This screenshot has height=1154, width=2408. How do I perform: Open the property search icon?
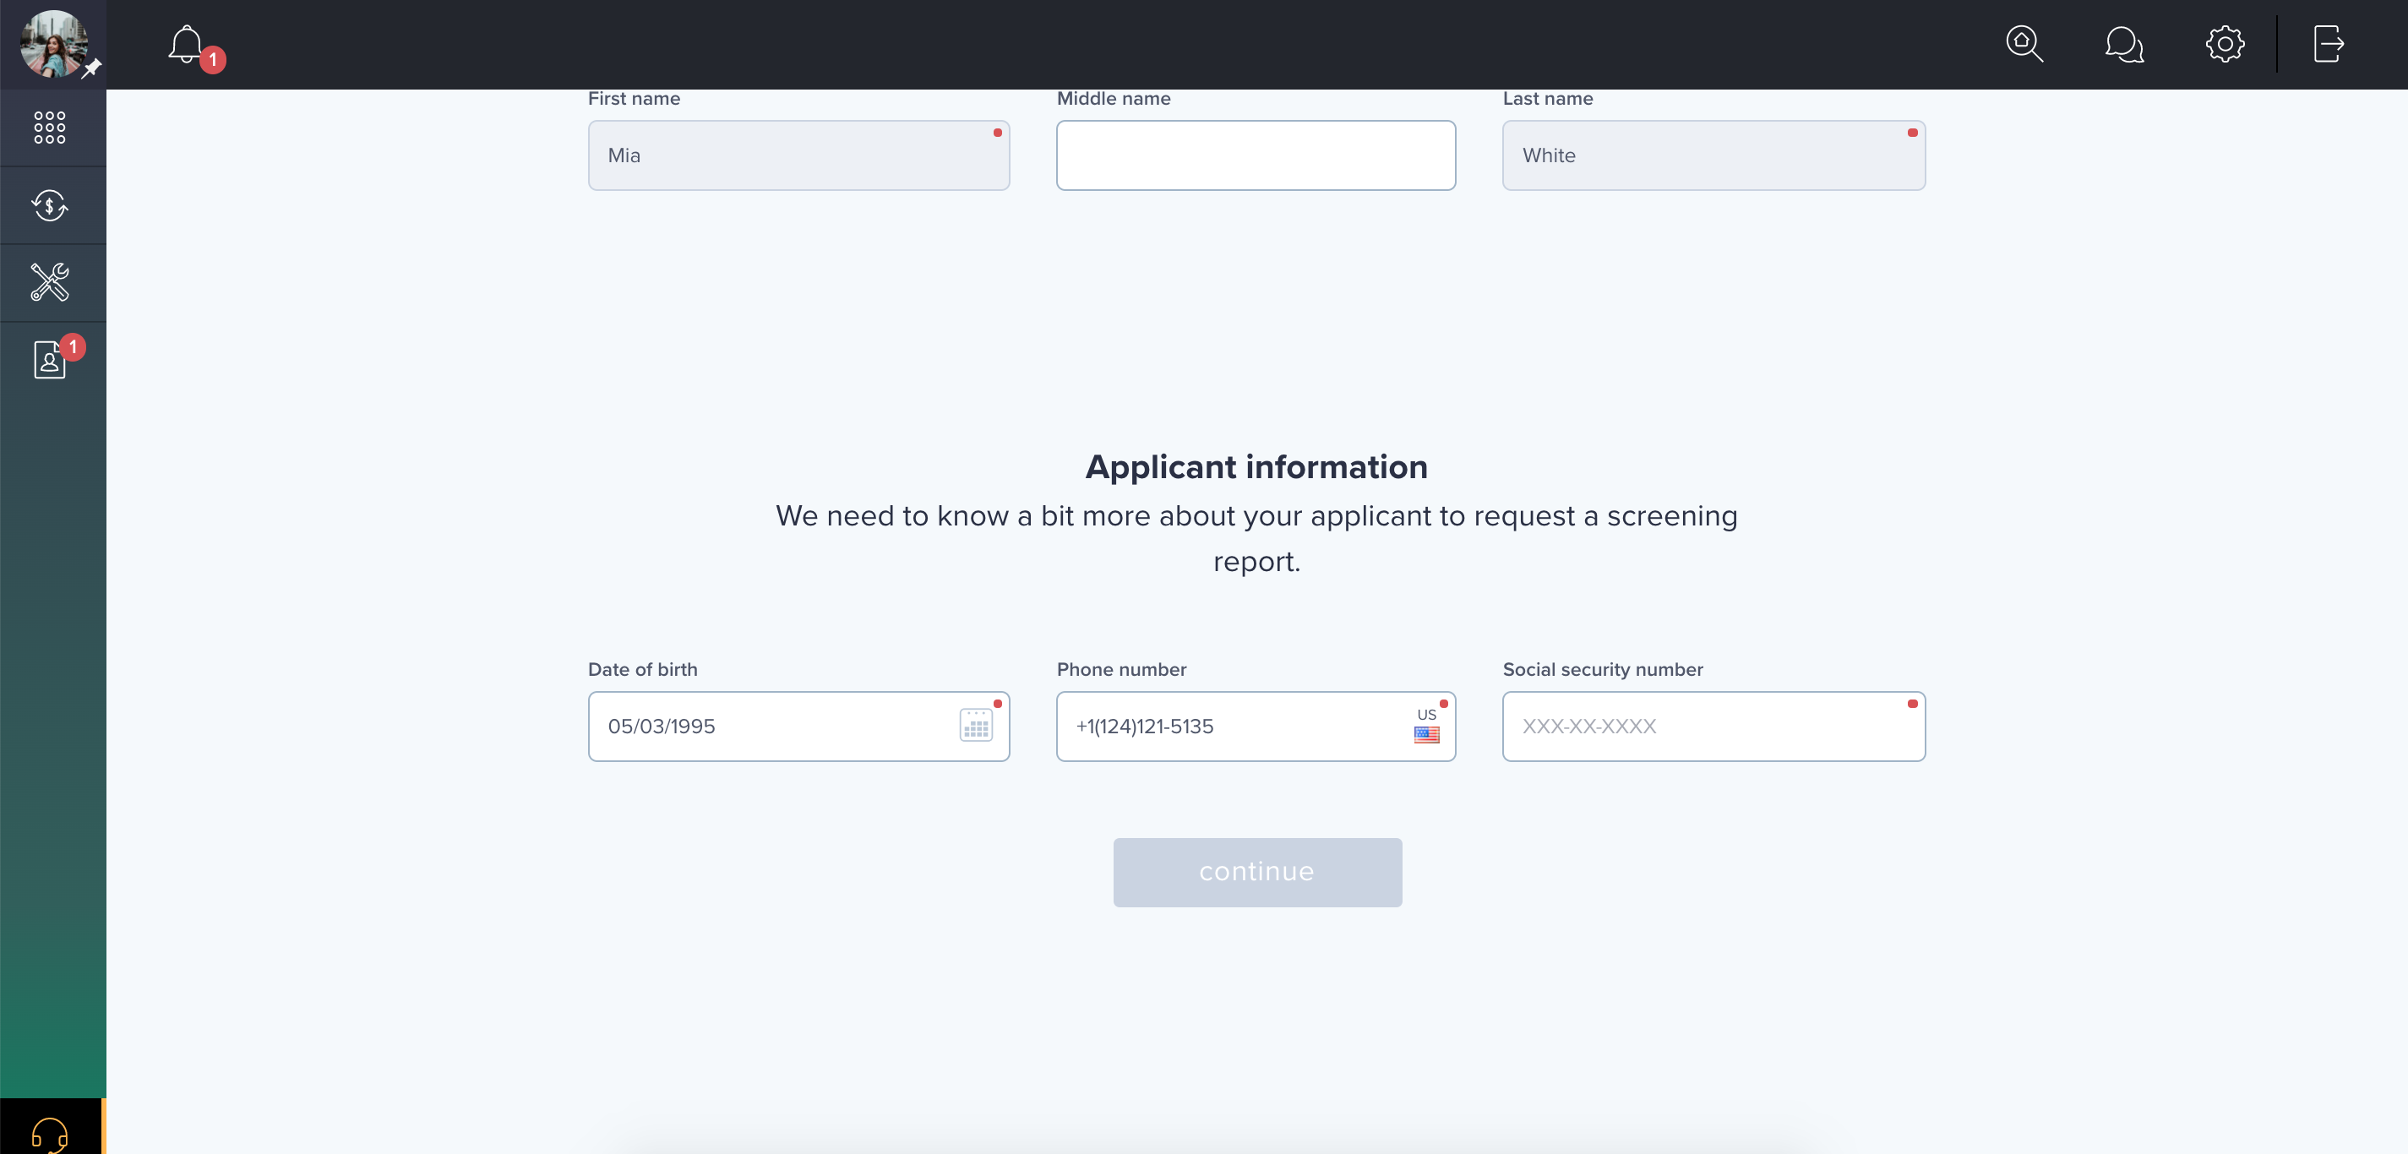[2024, 44]
